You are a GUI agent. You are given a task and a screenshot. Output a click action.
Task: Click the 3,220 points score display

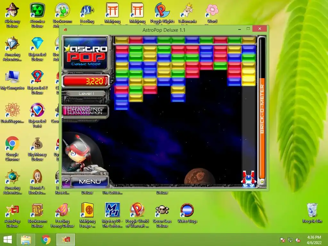pos(86,81)
